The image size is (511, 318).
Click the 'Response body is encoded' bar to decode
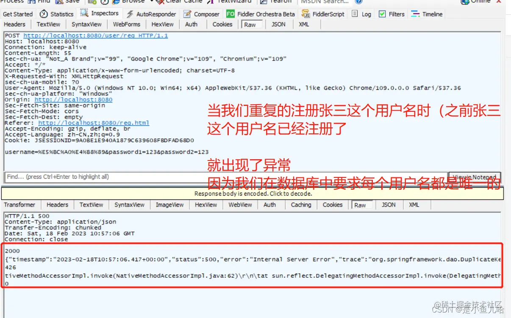[253, 194]
